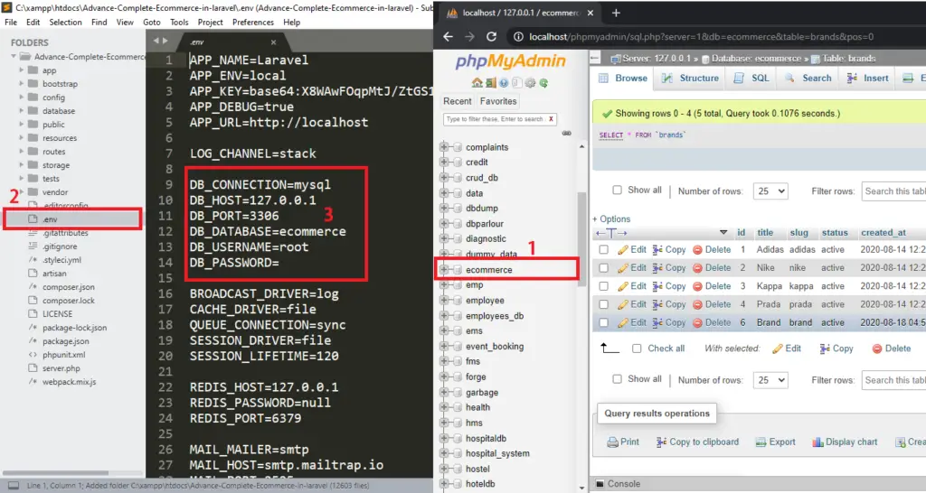Viewport: 926px width, 493px height.
Task: Click the Display chart icon
Action: [817, 442]
